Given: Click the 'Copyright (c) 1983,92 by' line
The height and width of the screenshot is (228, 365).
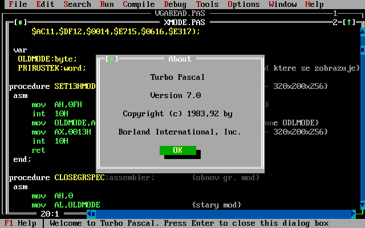Looking at the screenshot, I should click(x=177, y=114).
